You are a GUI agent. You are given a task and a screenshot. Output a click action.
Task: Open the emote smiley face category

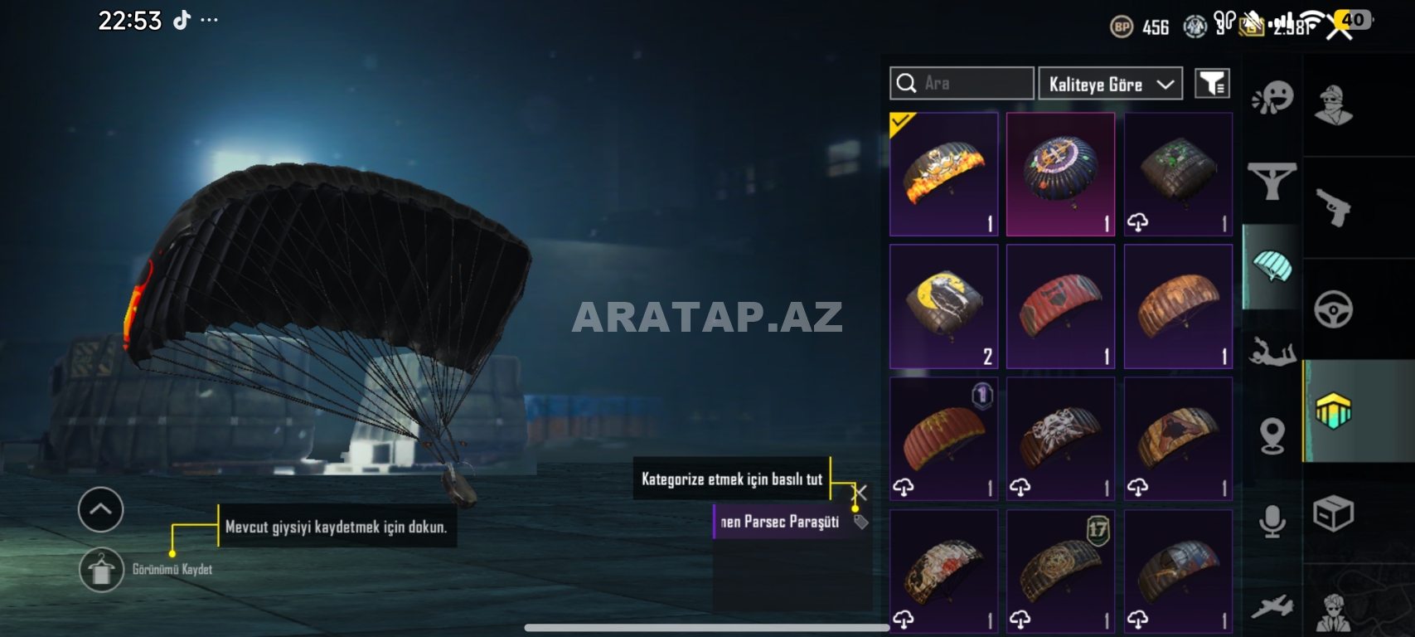1272,97
